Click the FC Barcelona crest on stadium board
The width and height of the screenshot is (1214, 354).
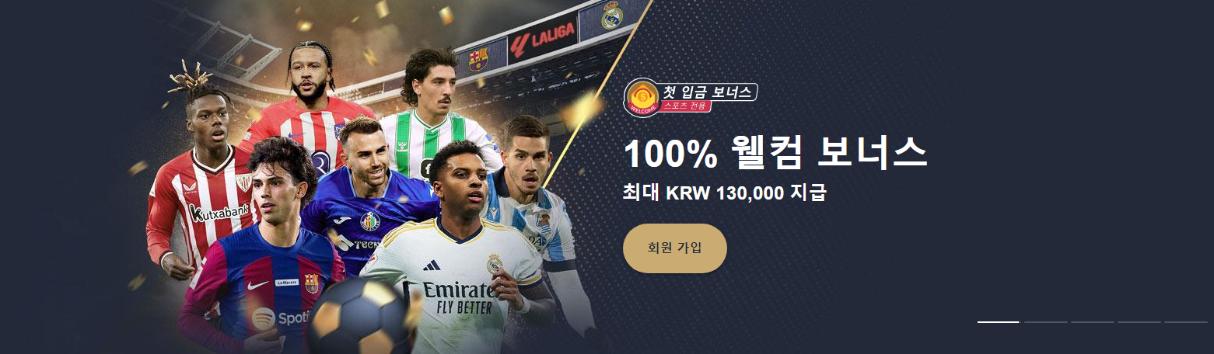pyautogui.click(x=478, y=59)
